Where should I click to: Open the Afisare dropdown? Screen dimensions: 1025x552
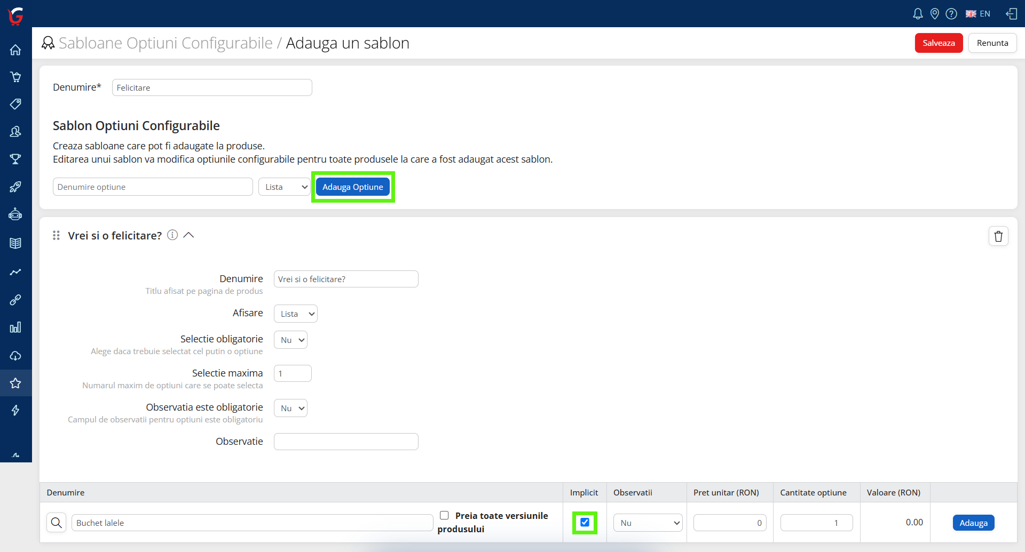(296, 314)
